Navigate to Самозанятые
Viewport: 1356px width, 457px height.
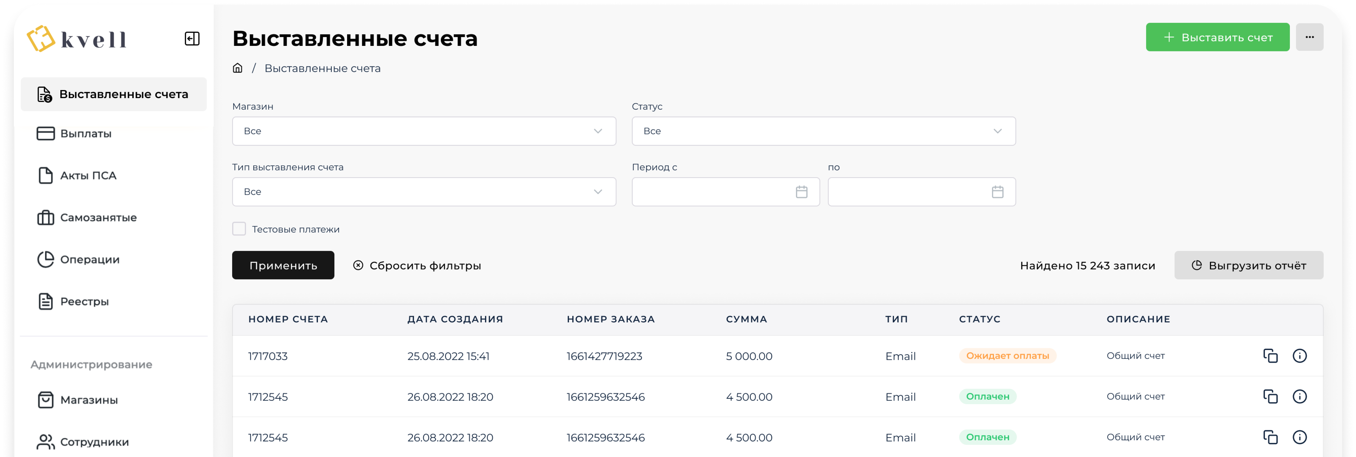[87, 218]
